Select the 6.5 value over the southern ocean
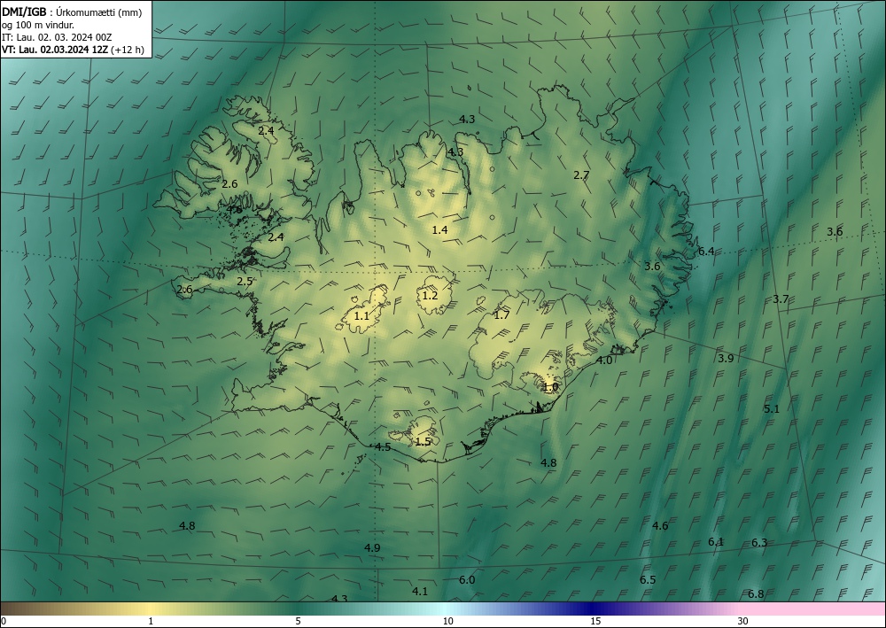Image resolution: width=886 pixels, height=628 pixels. coord(649,580)
